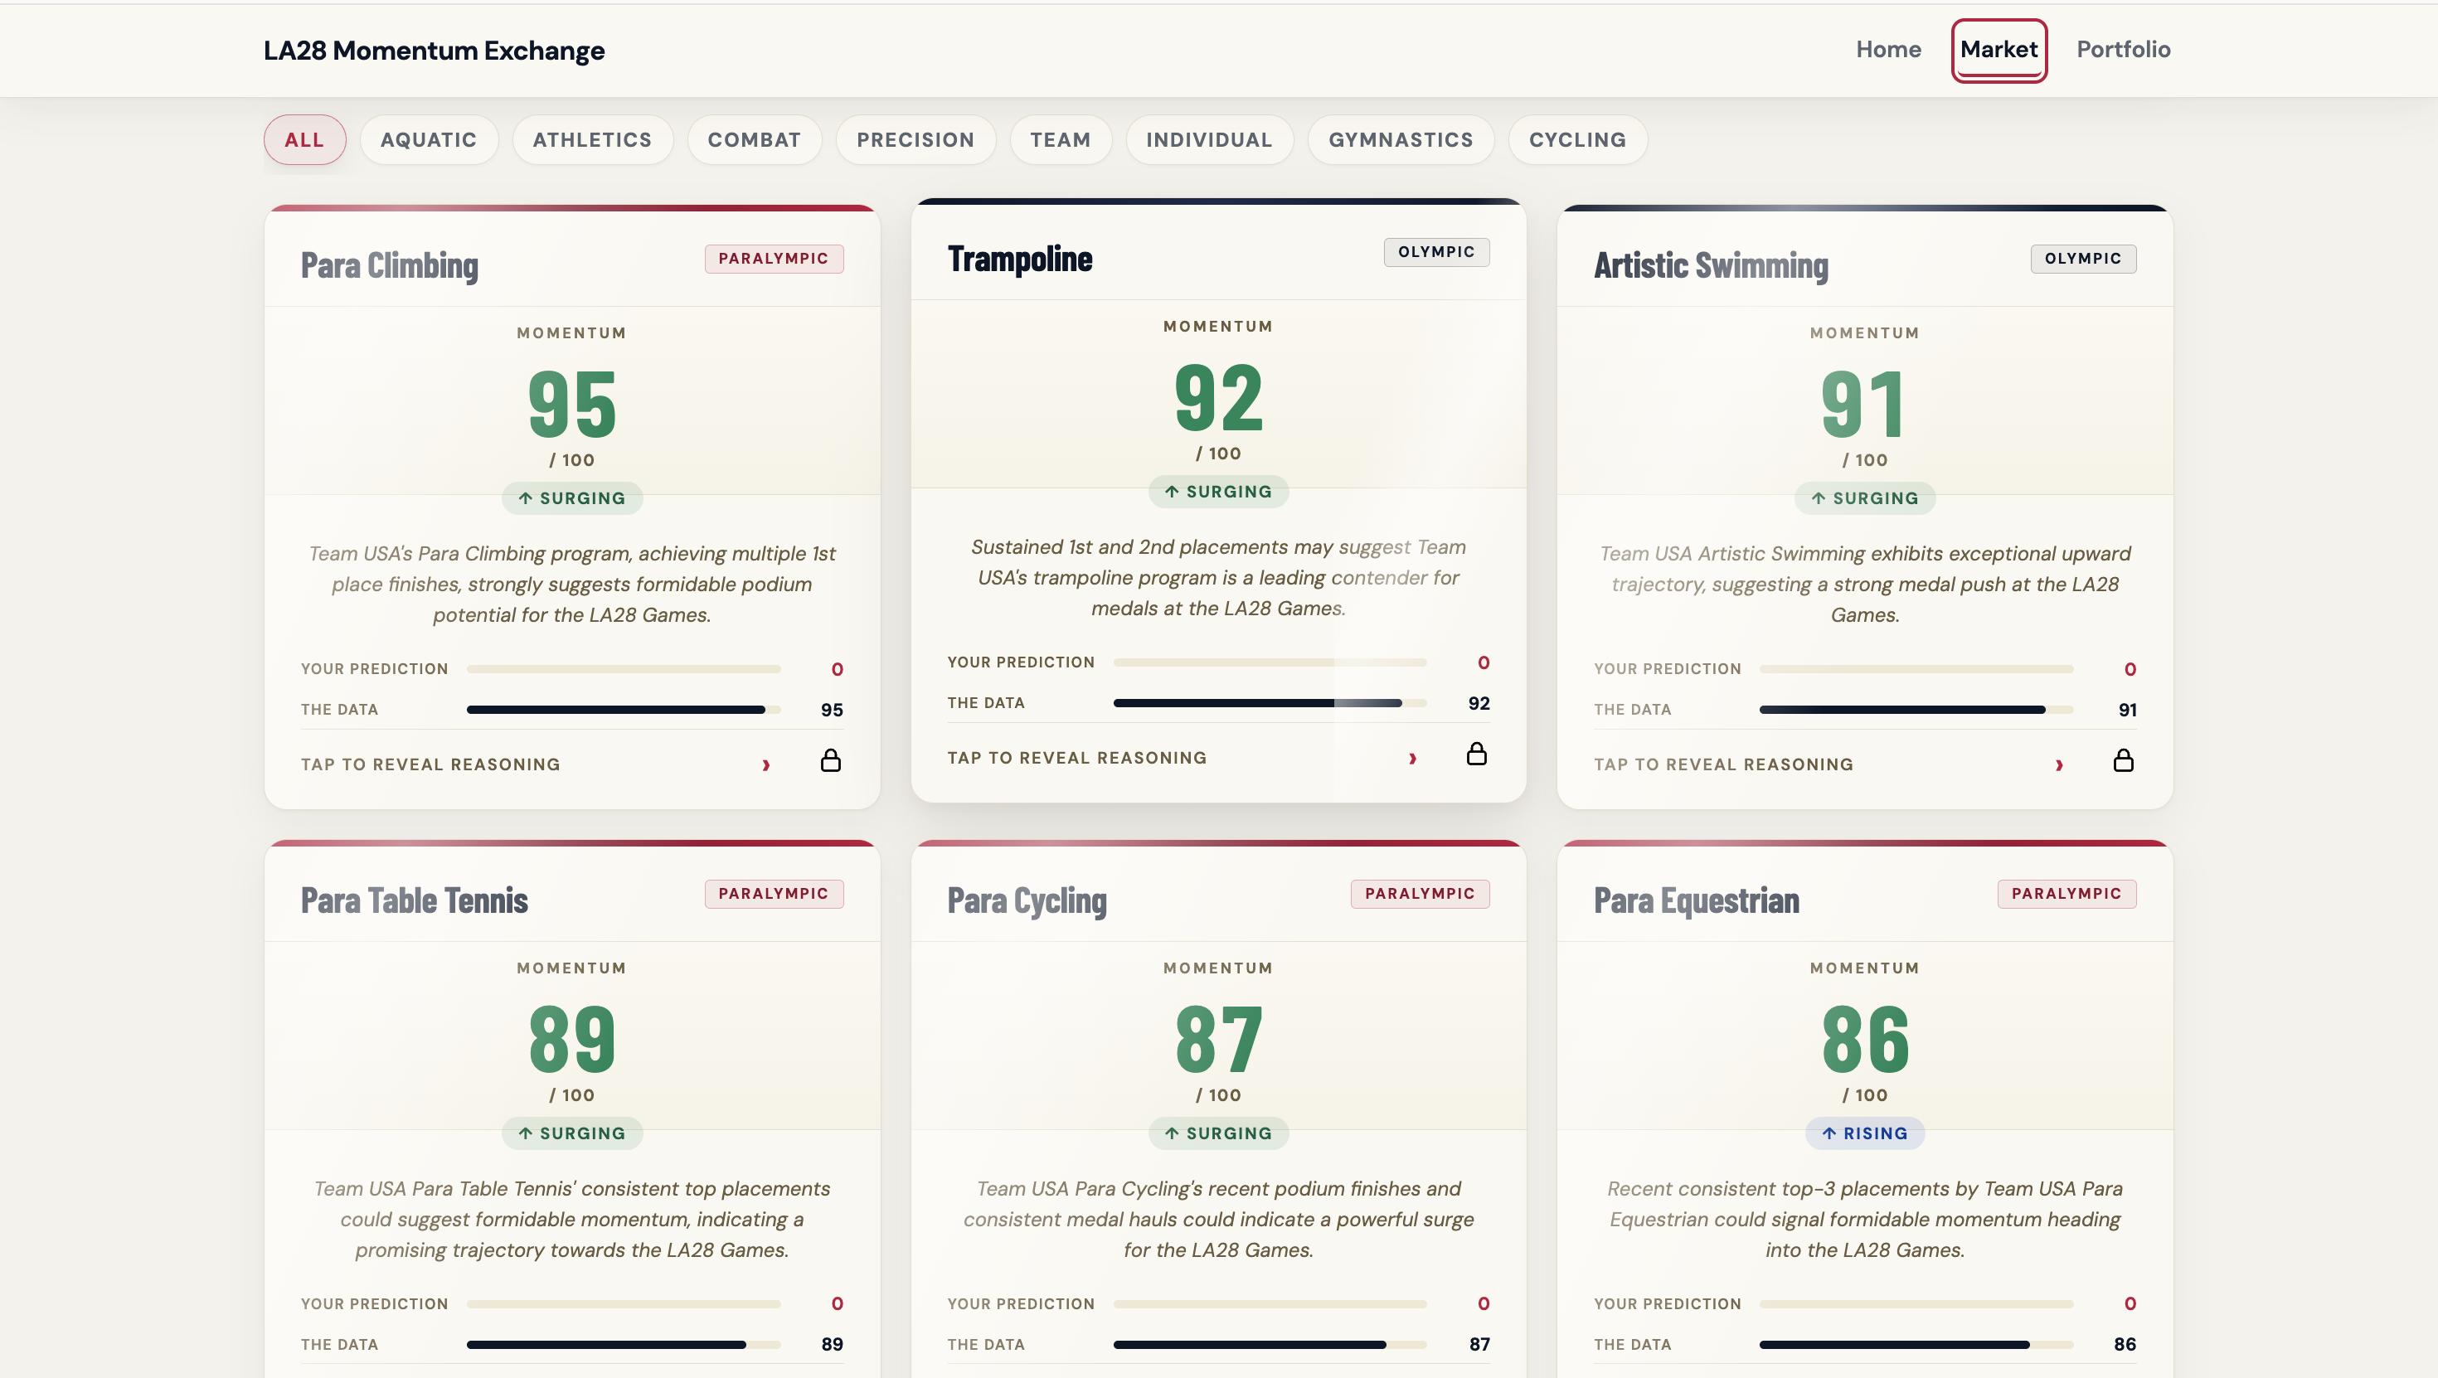This screenshot has height=1378, width=2438.
Task: Click the lock icon on Trampoline card
Action: click(1476, 755)
